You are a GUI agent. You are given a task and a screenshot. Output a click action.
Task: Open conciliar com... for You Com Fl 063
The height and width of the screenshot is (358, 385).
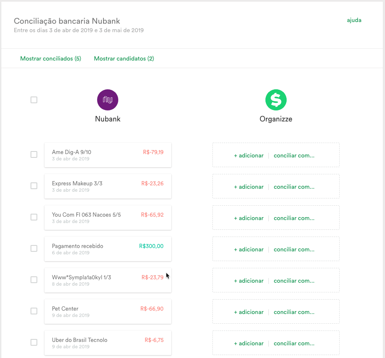click(294, 218)
